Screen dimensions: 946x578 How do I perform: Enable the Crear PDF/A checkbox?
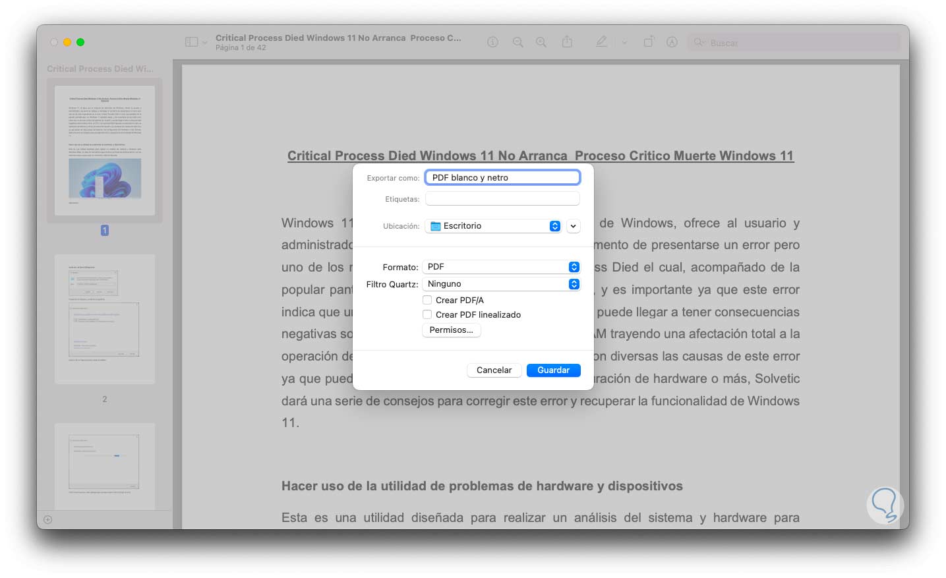427,300
